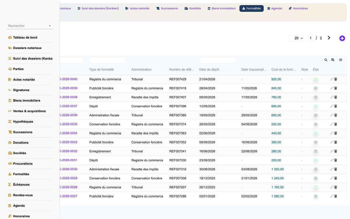
Task: Sort by Date d'accomplissement column header
Action: tap(254, 69)
